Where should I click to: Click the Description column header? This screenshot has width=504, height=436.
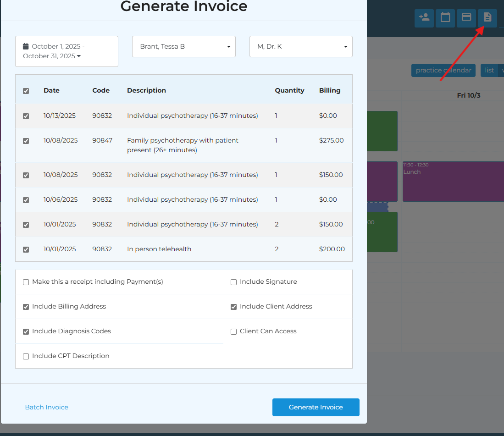click(x=147, y=90)
